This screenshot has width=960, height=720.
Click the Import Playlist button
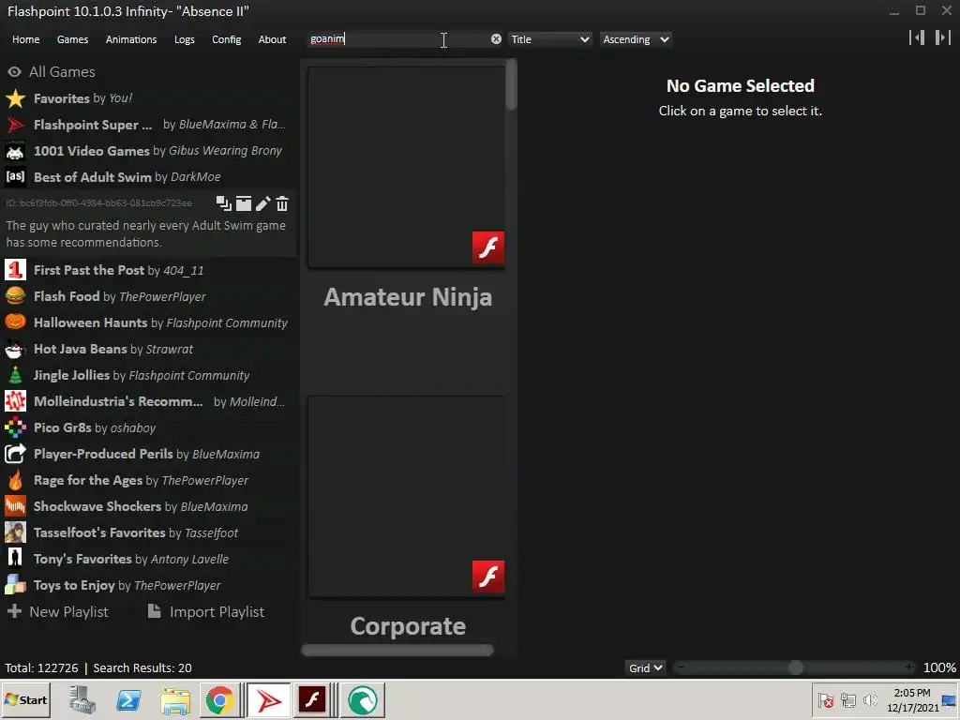pyautogui.click(x=206, y=611)
